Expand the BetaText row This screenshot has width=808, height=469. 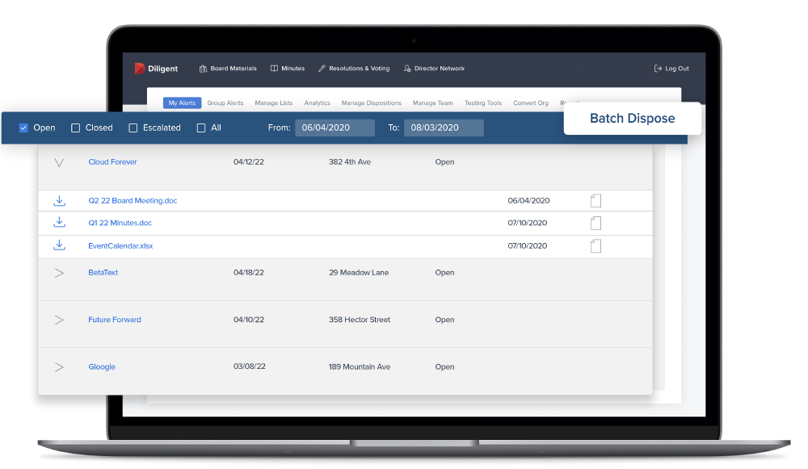point(59,273)
